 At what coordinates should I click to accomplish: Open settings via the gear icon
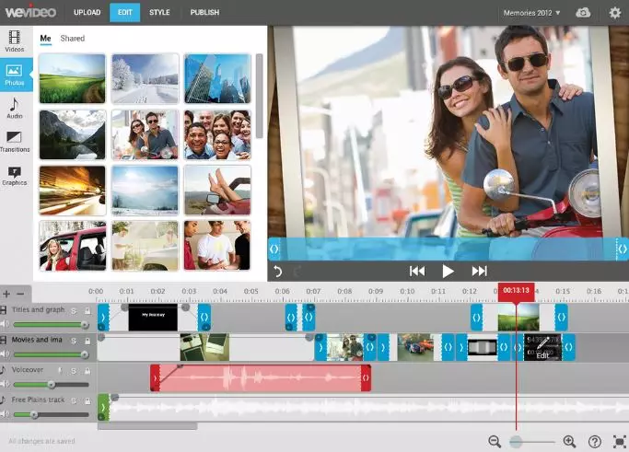point(614,13)
